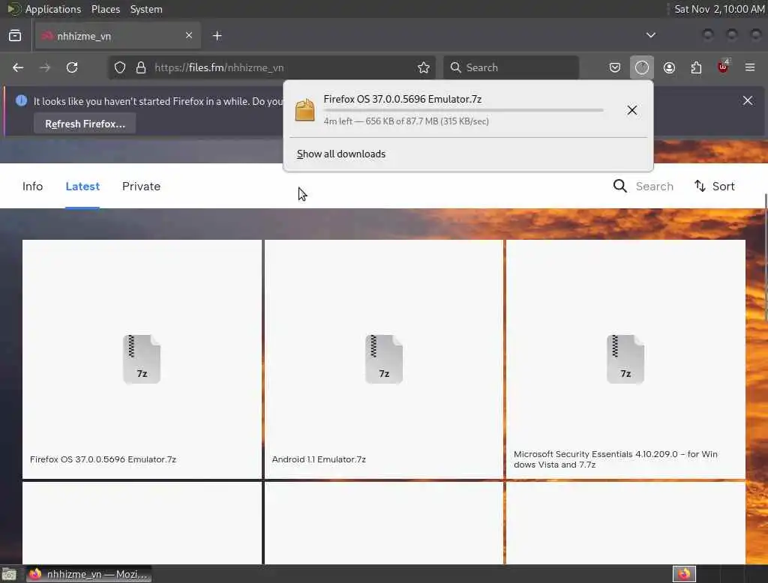The width and height of the screenshot is (768, 583).
Task: Click the Firefox back arrow button
Action: click(x=18, y=67)
